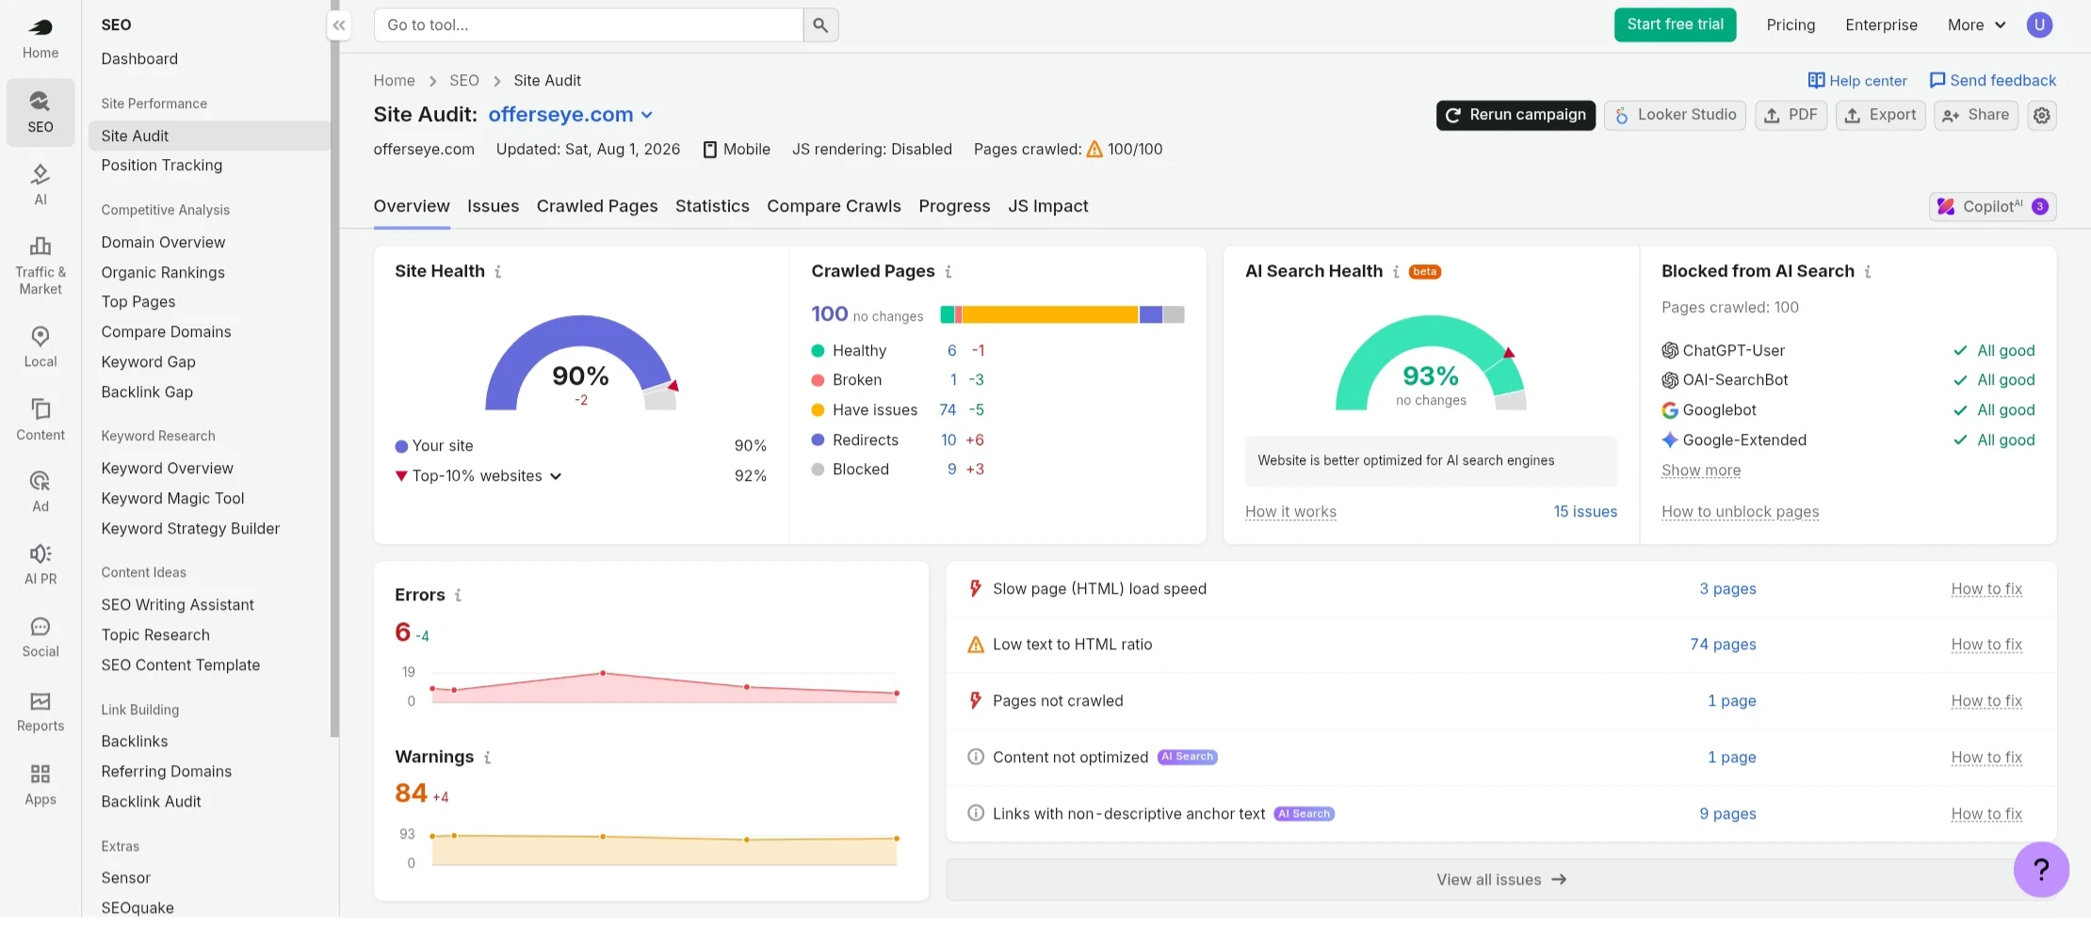This screenshot has width=2091, height=927.
Task: Open the Compare Crawls tab
Action: [834, 206]
